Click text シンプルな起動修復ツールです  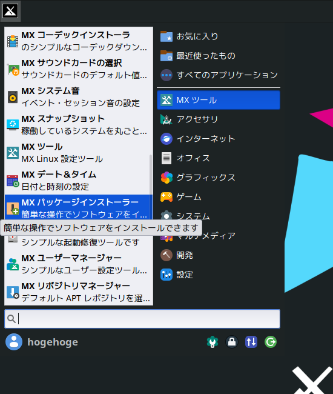point(81,242)
